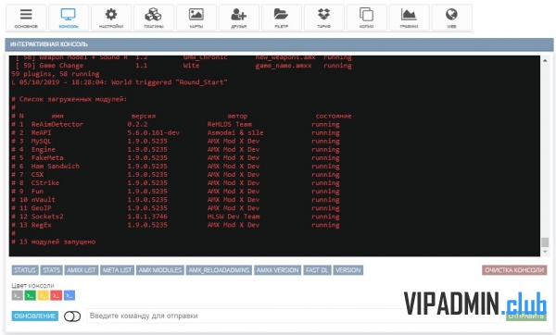556x335 pixels.
Task: Click the console scrollbar thumb
Action: [545, 242]
